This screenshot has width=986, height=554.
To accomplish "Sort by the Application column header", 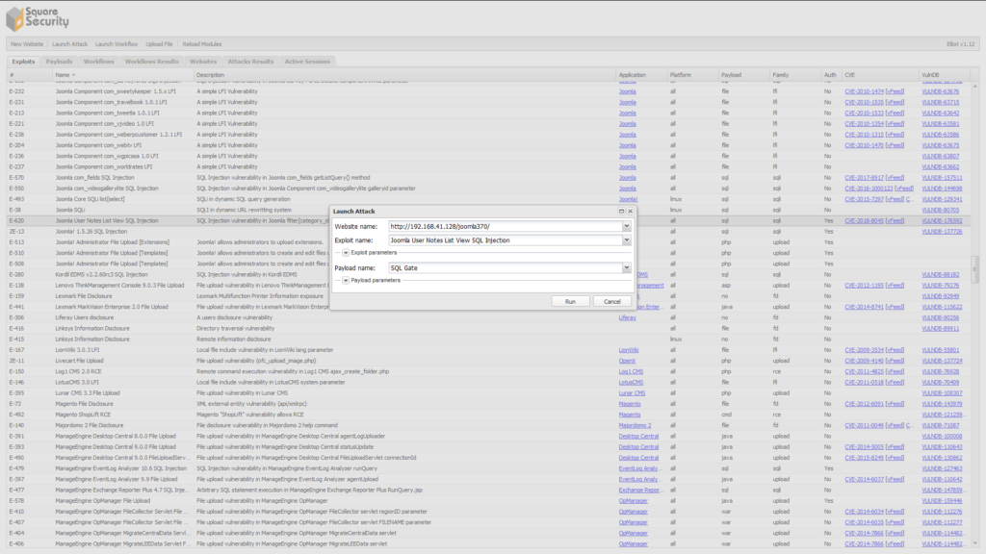I will (641, 75).
